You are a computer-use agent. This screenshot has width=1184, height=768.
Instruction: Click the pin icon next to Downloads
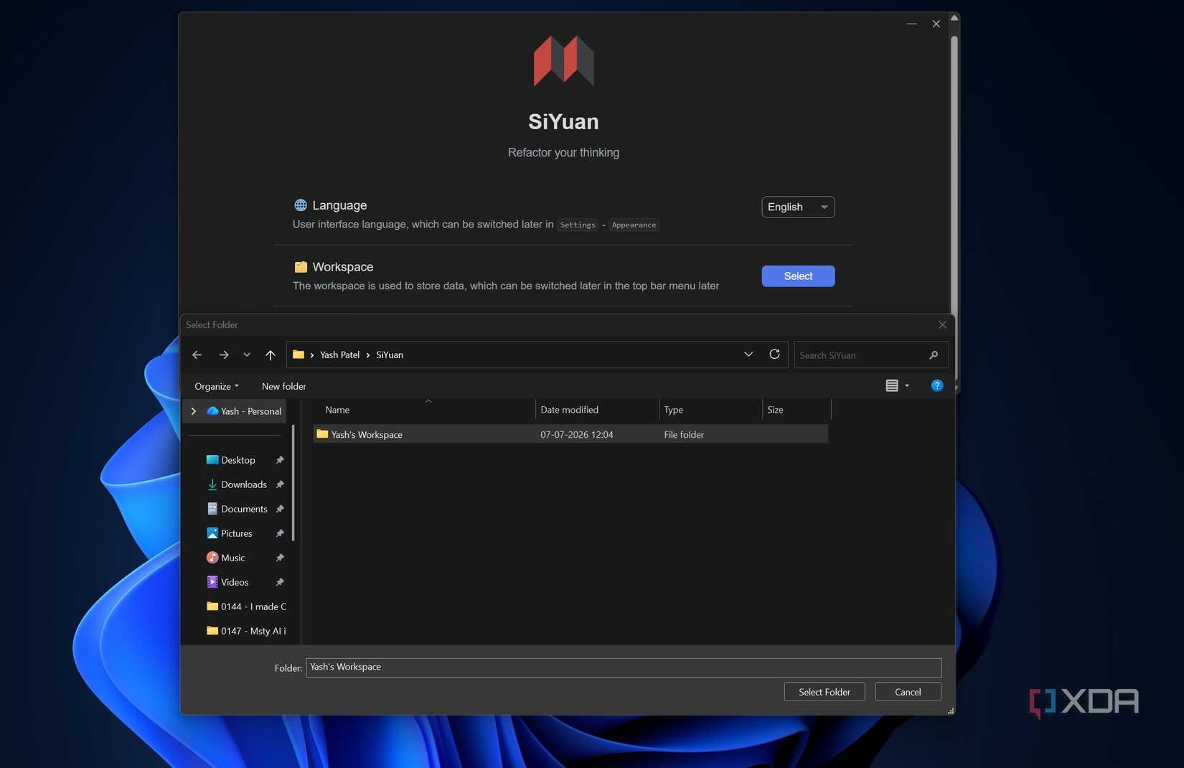point(280,484)
